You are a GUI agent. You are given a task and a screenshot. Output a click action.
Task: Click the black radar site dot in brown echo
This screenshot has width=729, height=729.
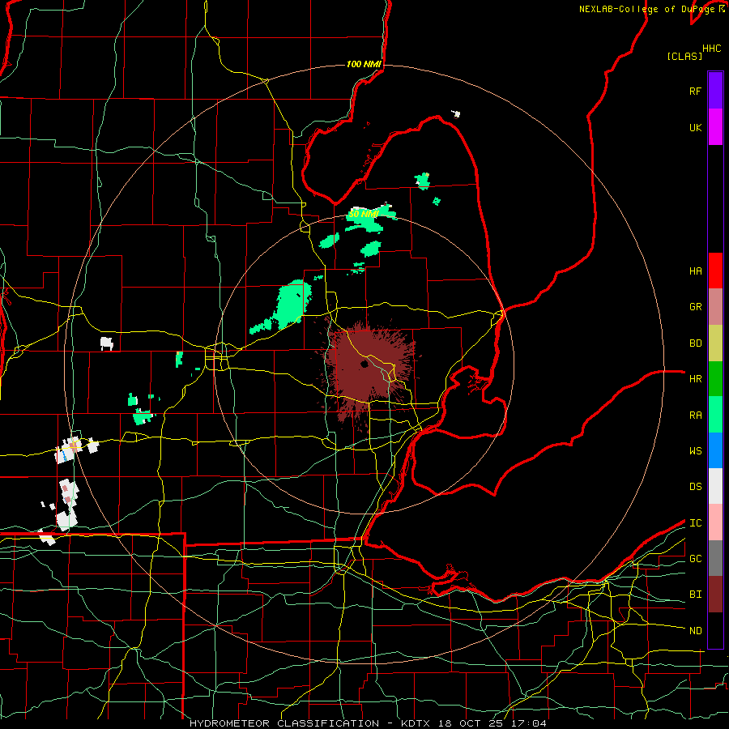tap(364, 364)
